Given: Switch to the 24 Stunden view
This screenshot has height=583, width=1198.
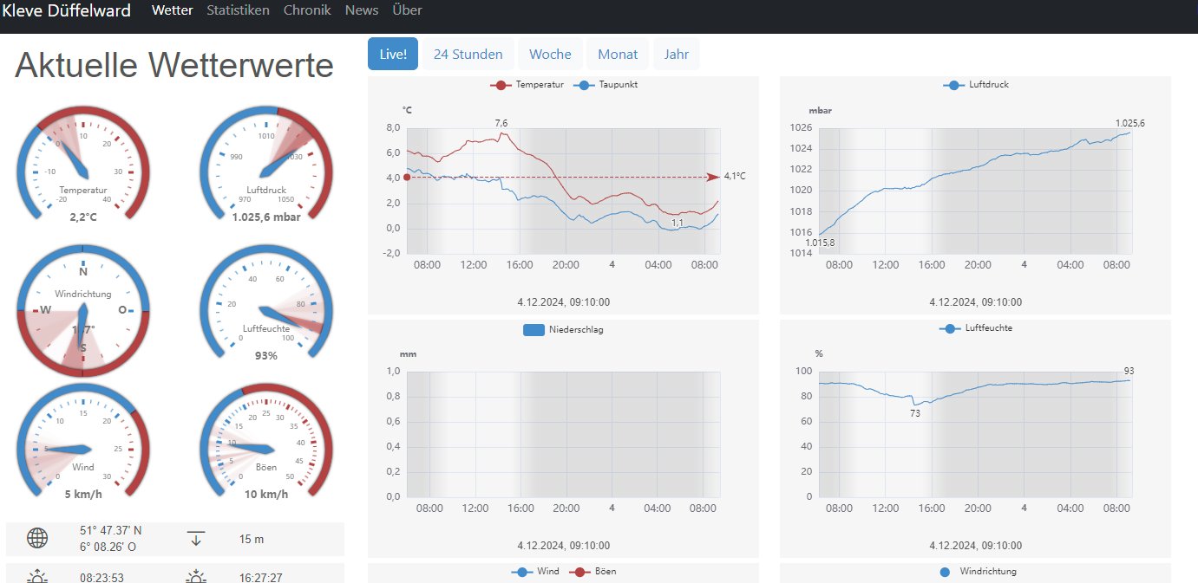Looking at the screenshot, I should click(468, 54).
